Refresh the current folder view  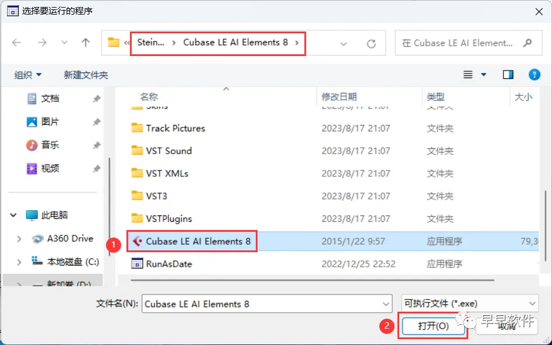coord(371,44)
